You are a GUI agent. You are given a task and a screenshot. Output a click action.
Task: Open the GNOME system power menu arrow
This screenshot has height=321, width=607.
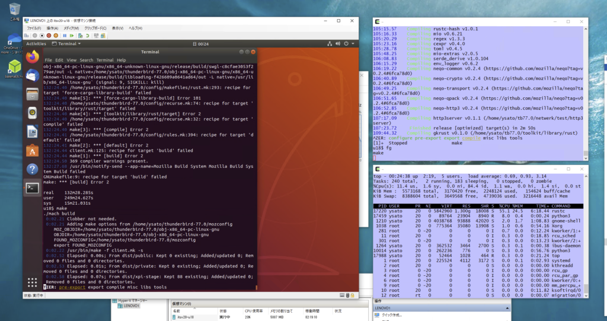point(353,43)
